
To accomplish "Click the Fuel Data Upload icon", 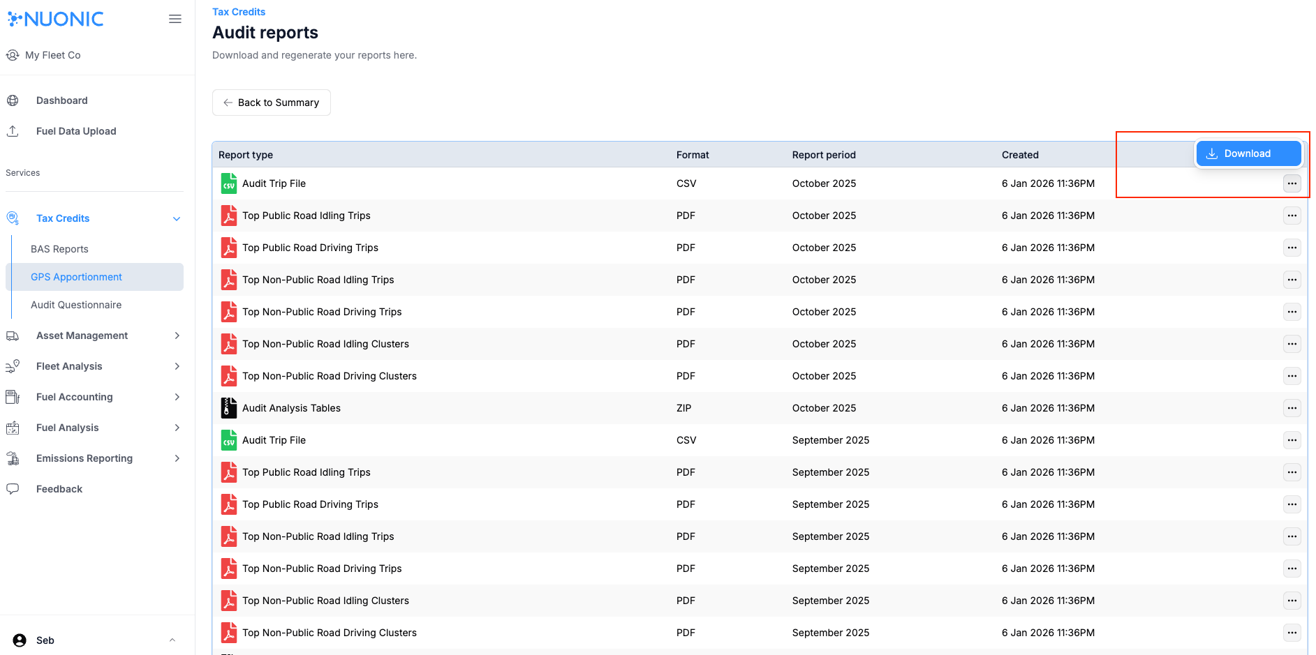I will tap(13, 131).
